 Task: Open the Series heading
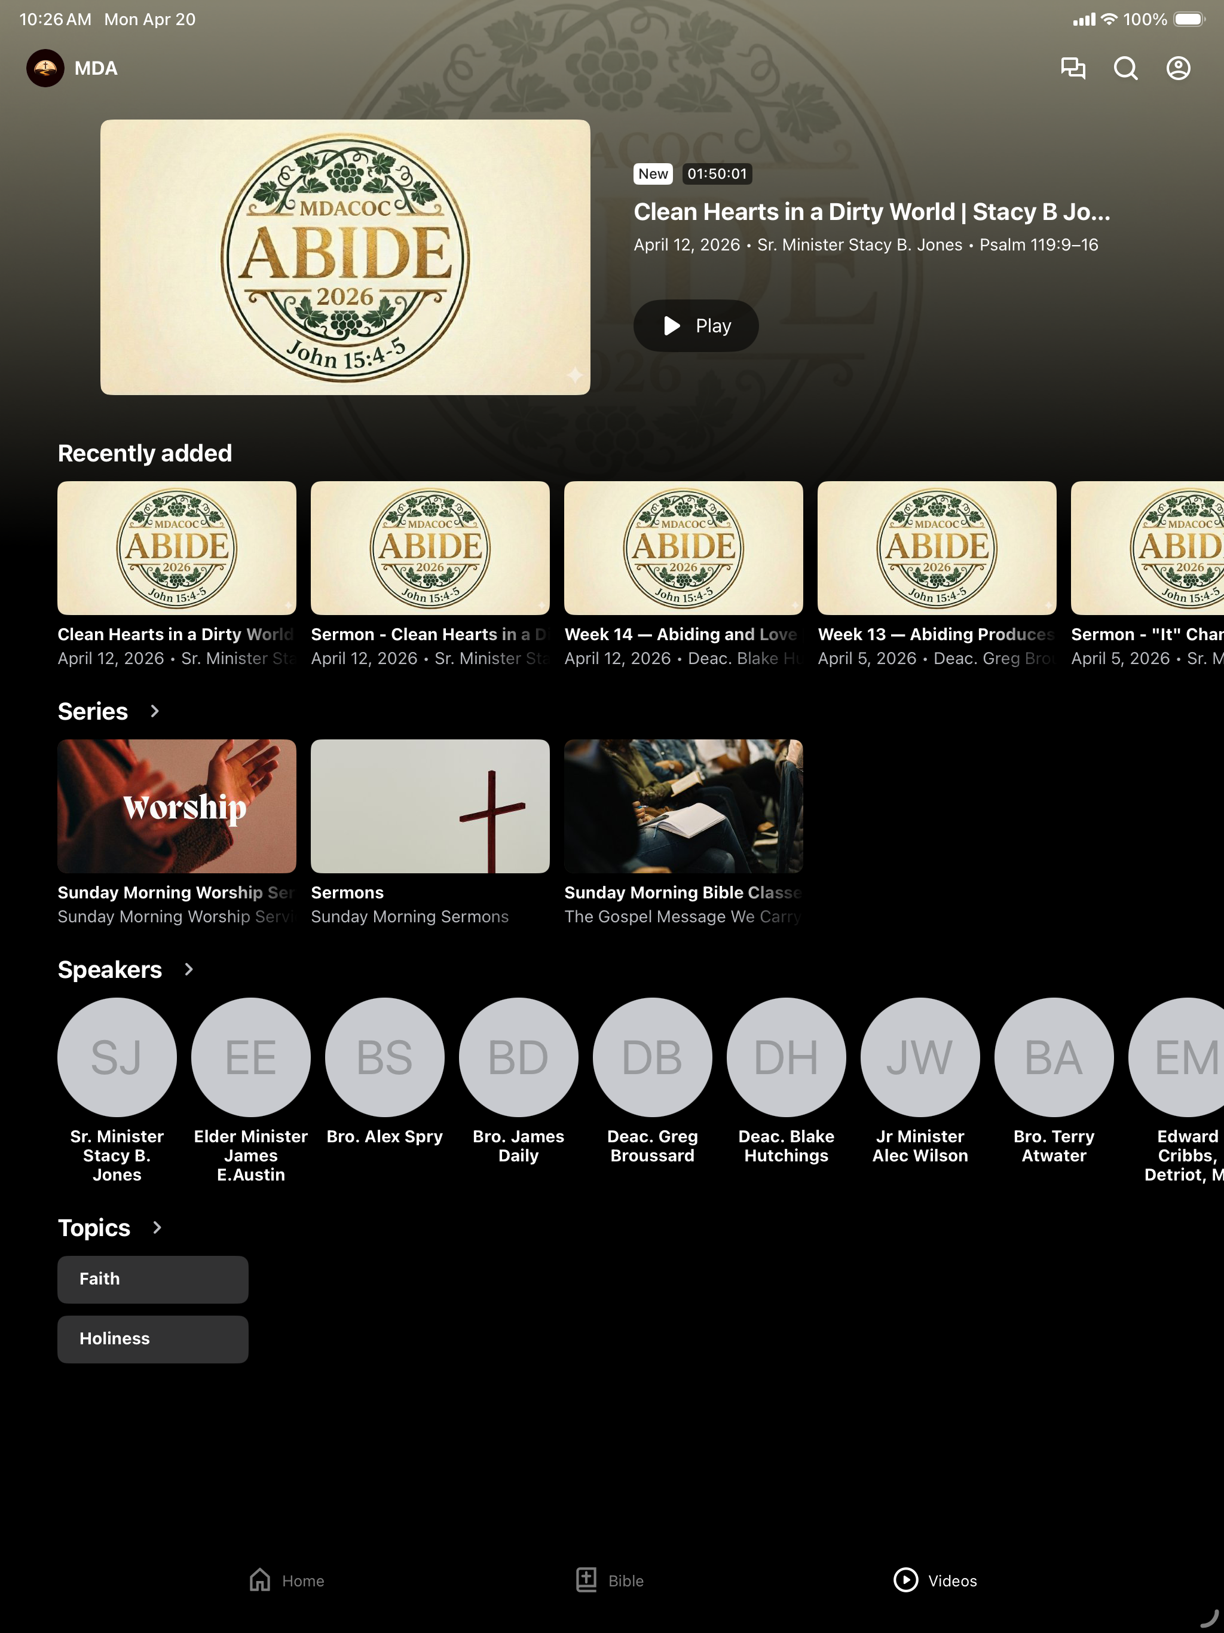[93, 711]
